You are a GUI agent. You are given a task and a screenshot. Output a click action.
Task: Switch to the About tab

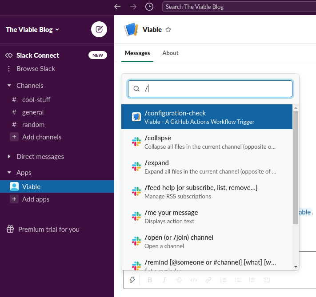(x=170, y=53)
